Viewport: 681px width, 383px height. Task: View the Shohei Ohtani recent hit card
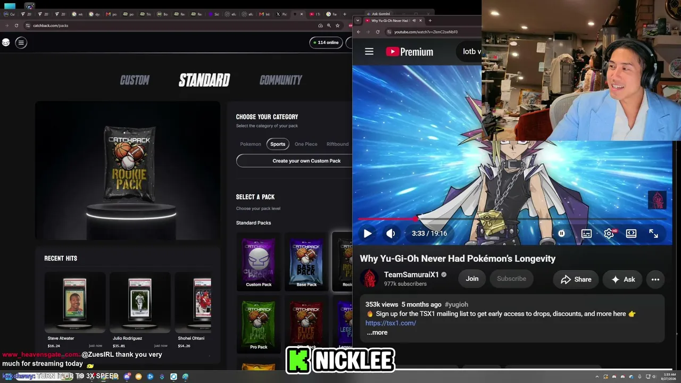click(193, 311)
